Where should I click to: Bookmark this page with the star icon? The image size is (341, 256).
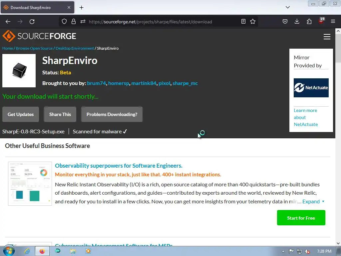tap(253, 21)
